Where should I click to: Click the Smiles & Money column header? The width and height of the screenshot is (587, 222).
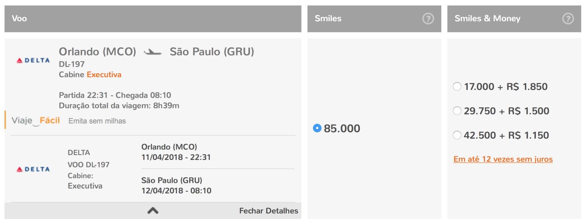point(514,19)
